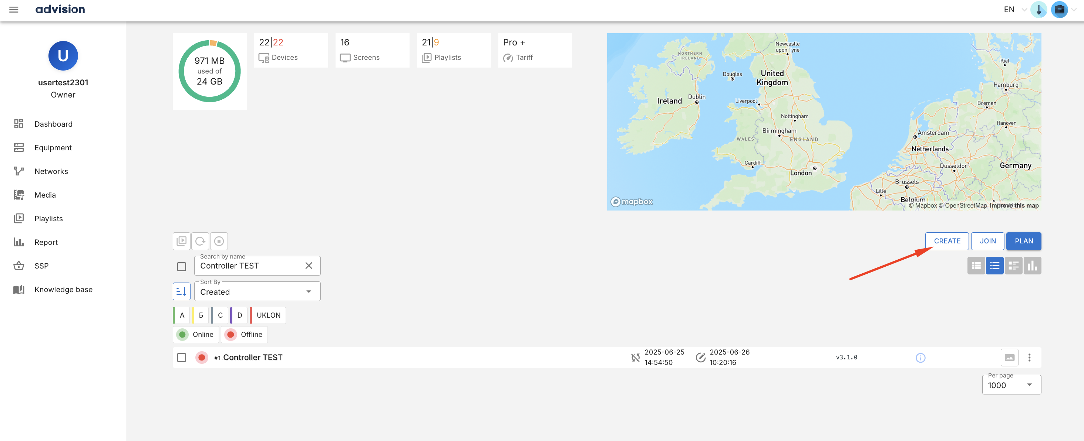The height and width of the screenshot is (441, 1084).
Task: Tick the select-all checkbox beside search
Action: click(181, 267)
